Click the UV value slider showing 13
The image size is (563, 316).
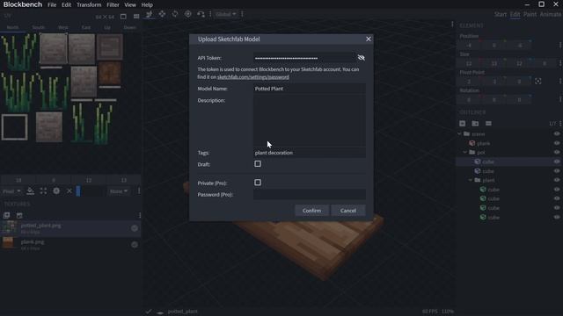(123, 180)
